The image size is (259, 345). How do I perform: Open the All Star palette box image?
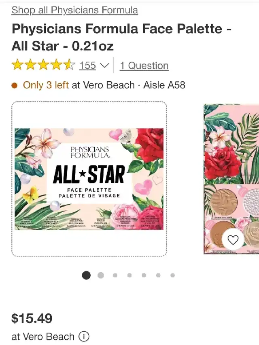click(x=89, y=179)
